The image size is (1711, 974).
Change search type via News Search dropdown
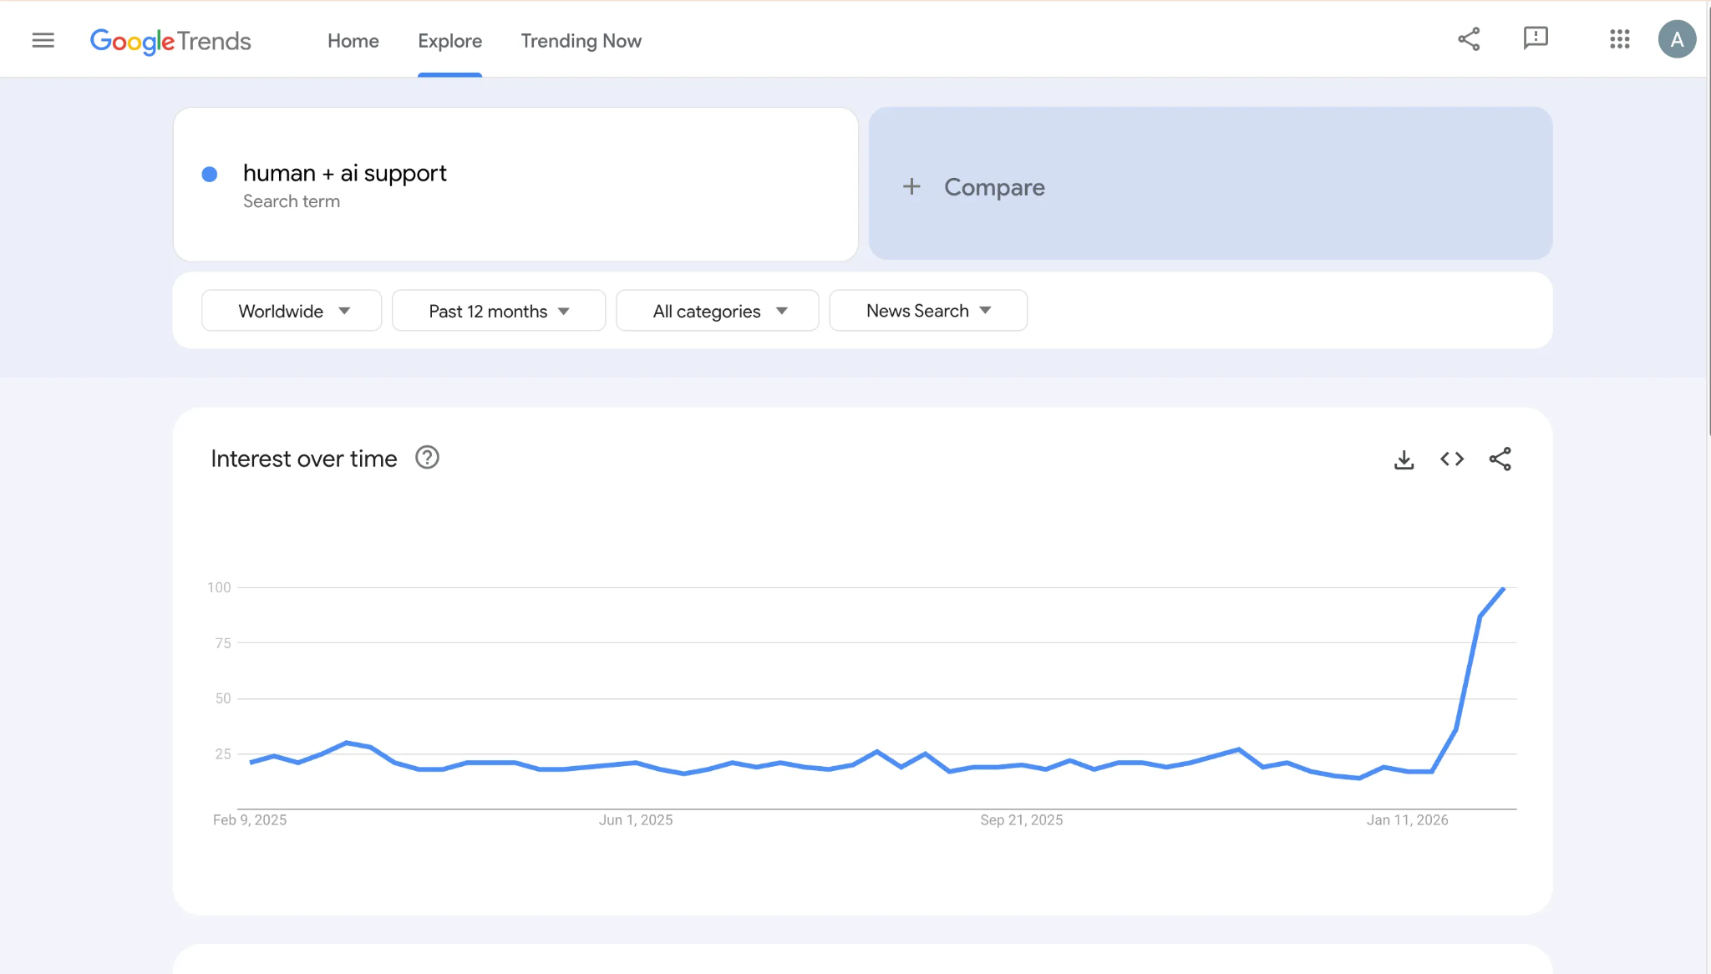[928, 310]
